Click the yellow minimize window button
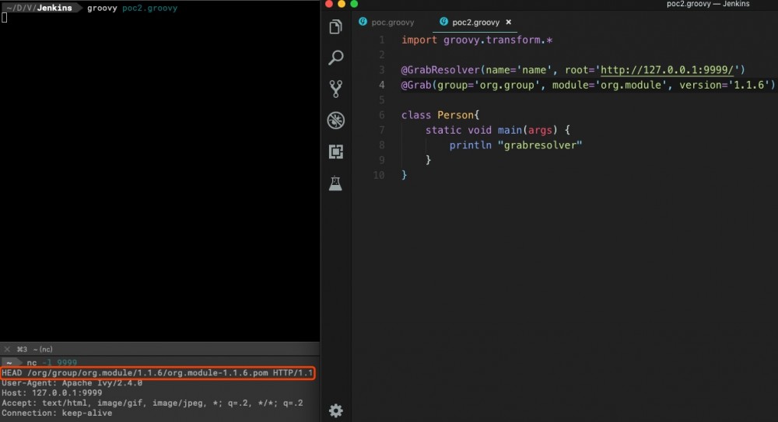 (x=342, y=3)
